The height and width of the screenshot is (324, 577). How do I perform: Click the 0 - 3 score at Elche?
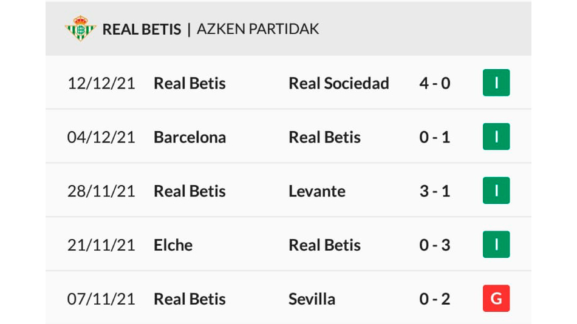tap(435, 245)
